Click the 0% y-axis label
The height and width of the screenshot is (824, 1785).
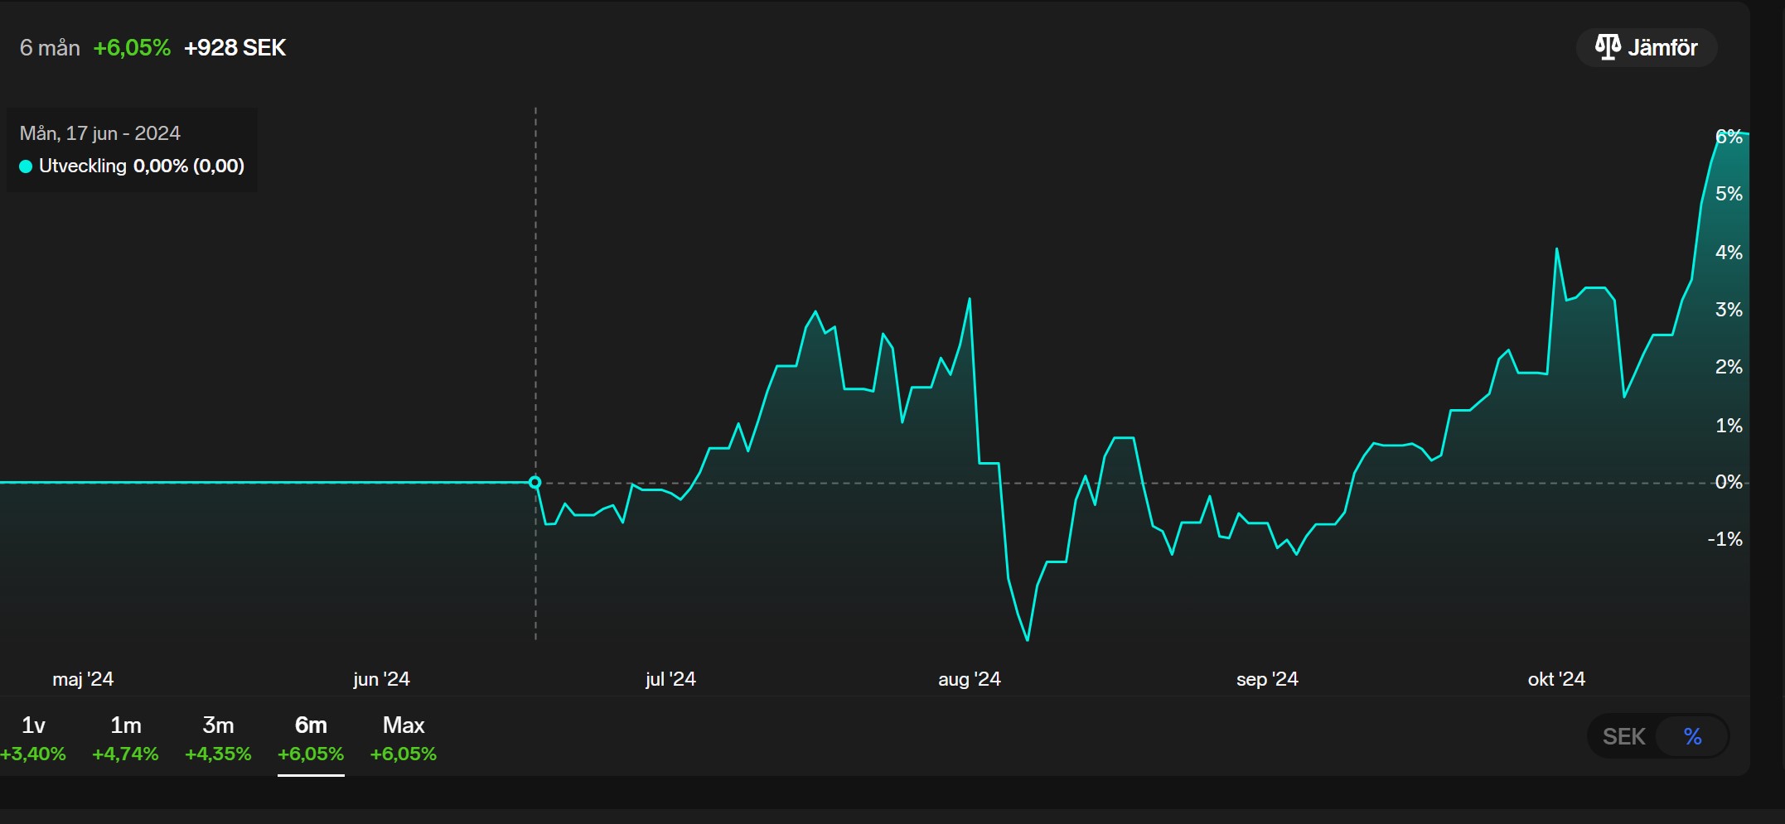[1729, 482]
